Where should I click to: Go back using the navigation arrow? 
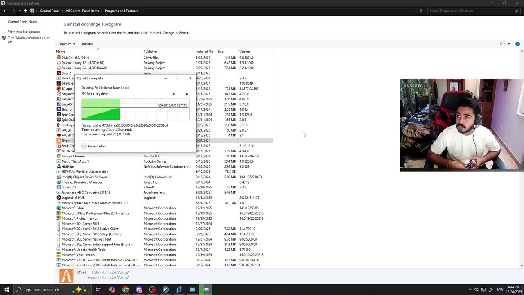pos(5,11)
